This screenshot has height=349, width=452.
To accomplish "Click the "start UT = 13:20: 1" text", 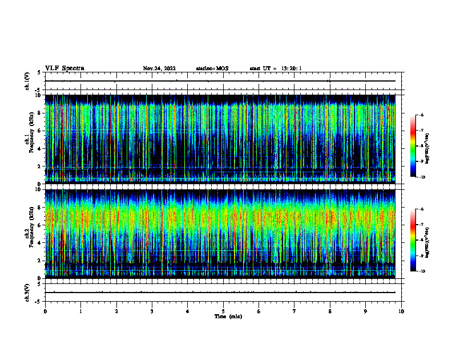I will click(x=276, y=68).
